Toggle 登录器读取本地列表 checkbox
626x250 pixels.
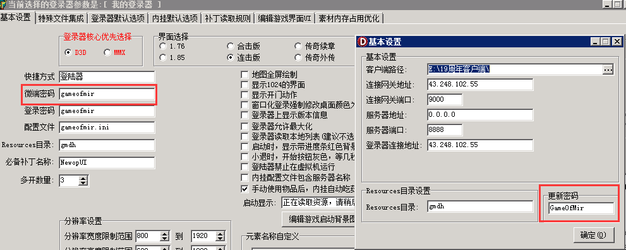244,136
